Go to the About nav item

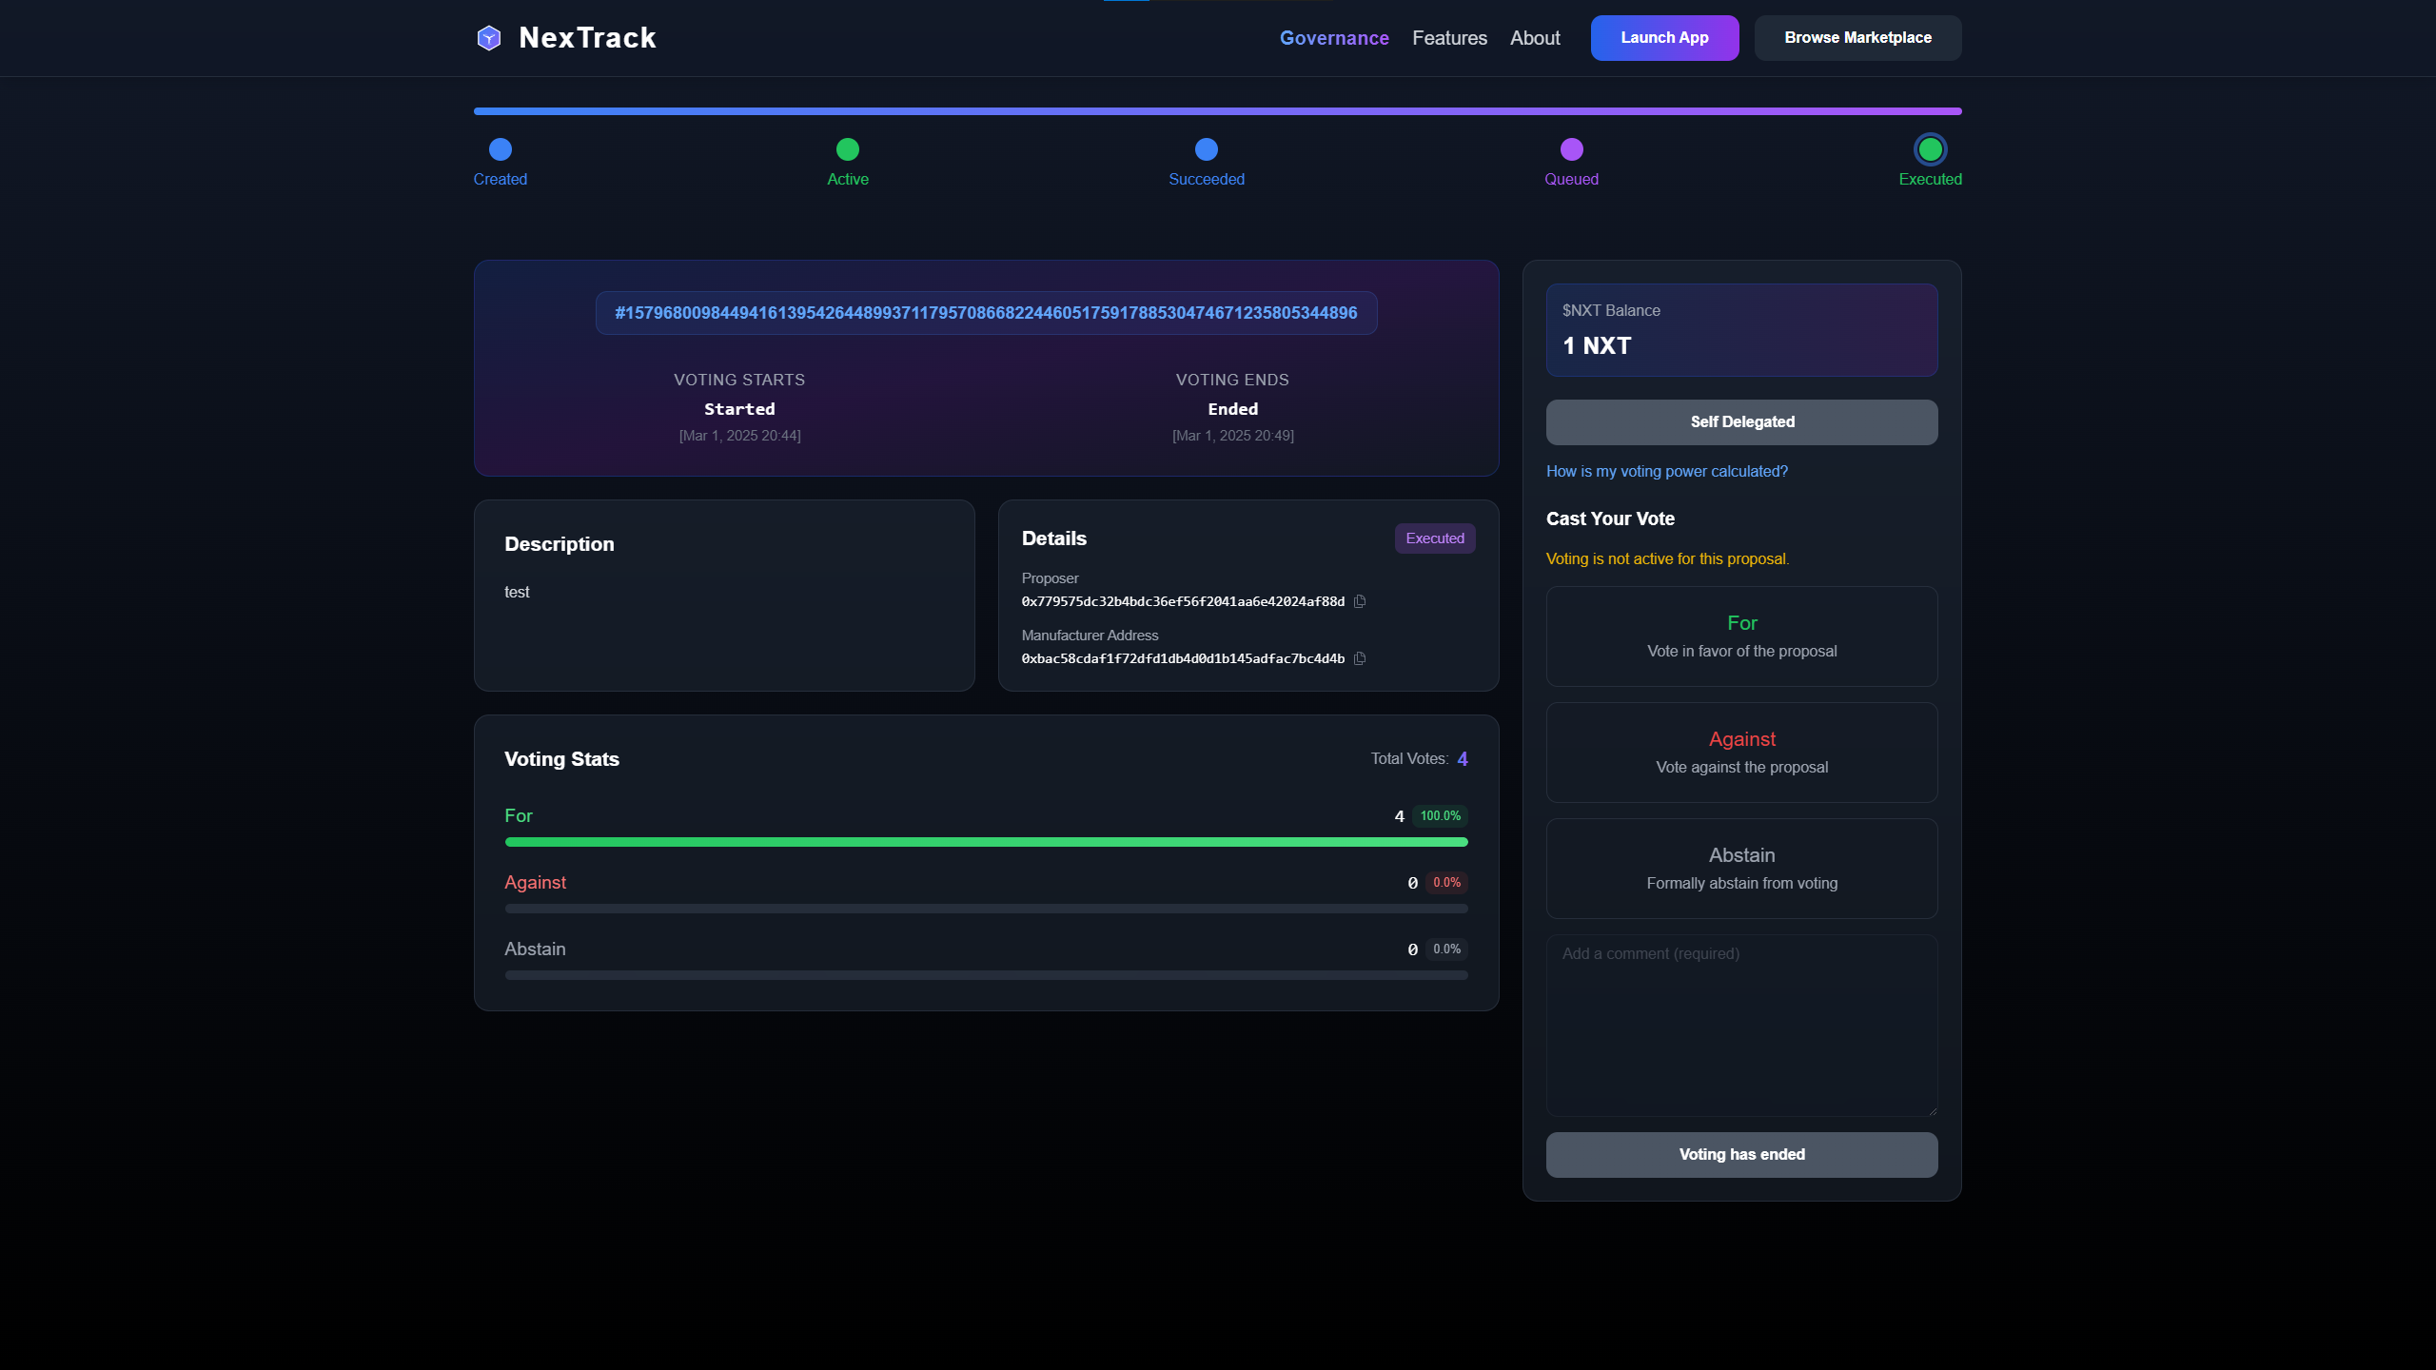pyautogui.click(x=1535, y=38)
